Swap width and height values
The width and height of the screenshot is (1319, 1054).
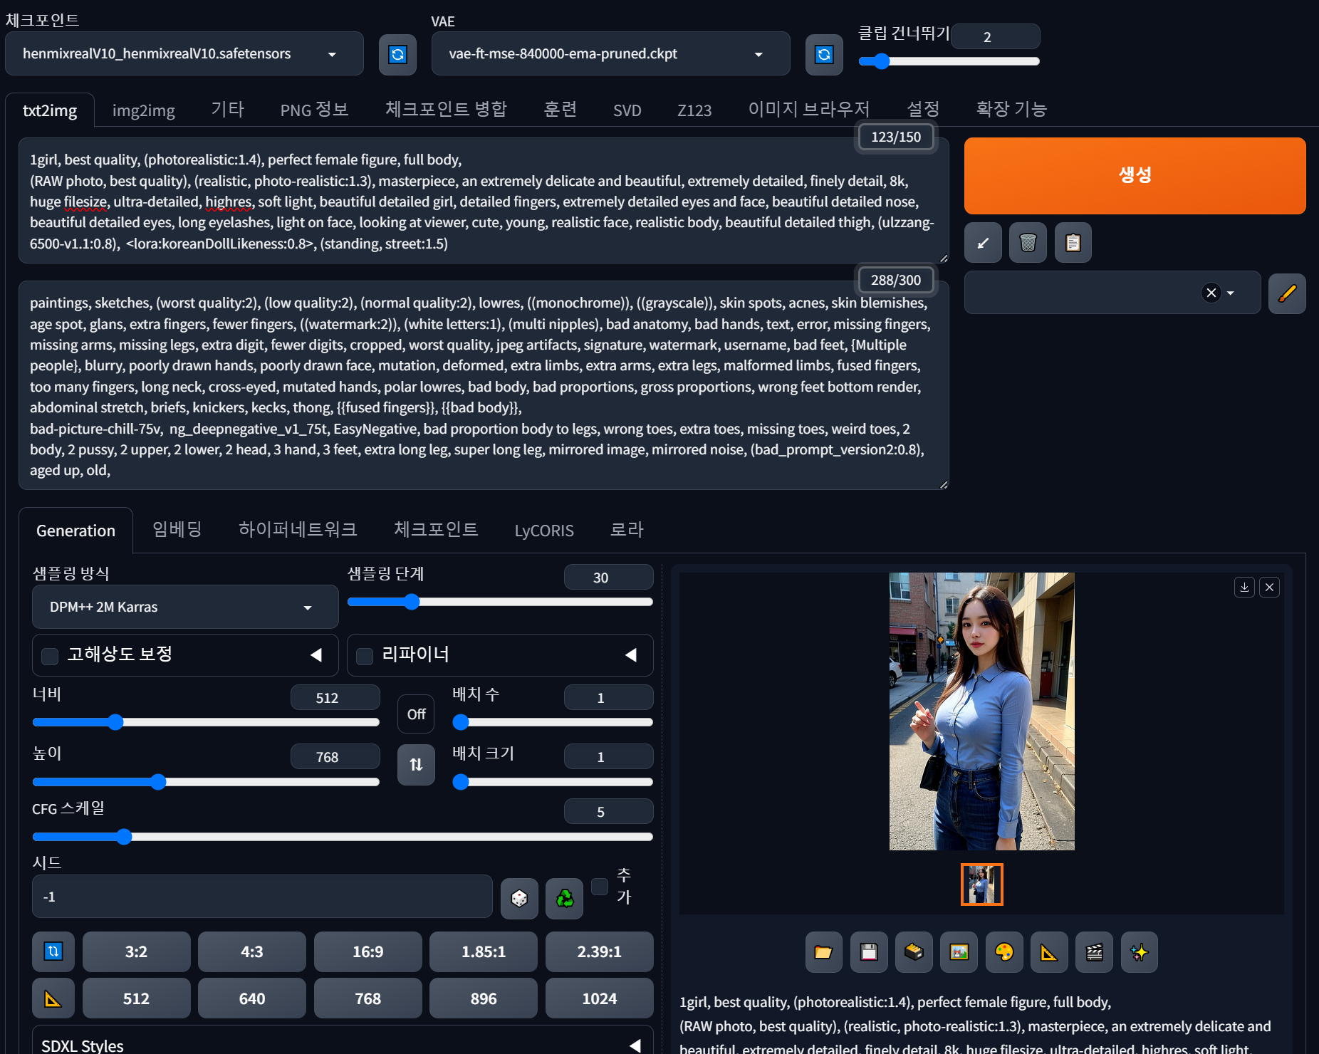pyautogui.click(x=416, y=764)
